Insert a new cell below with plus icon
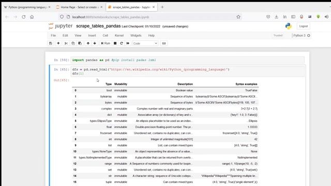Image resolution: width=331 pixels, height=186 pixels. (58, 43)
